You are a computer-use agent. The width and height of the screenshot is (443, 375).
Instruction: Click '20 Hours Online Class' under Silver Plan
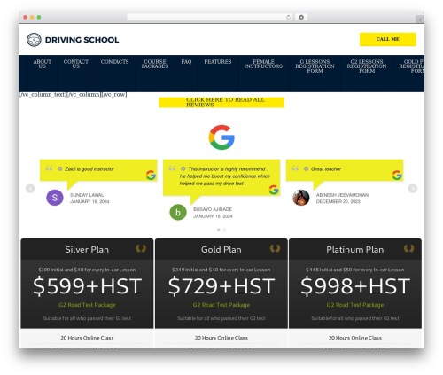click(x=87, y=338)
